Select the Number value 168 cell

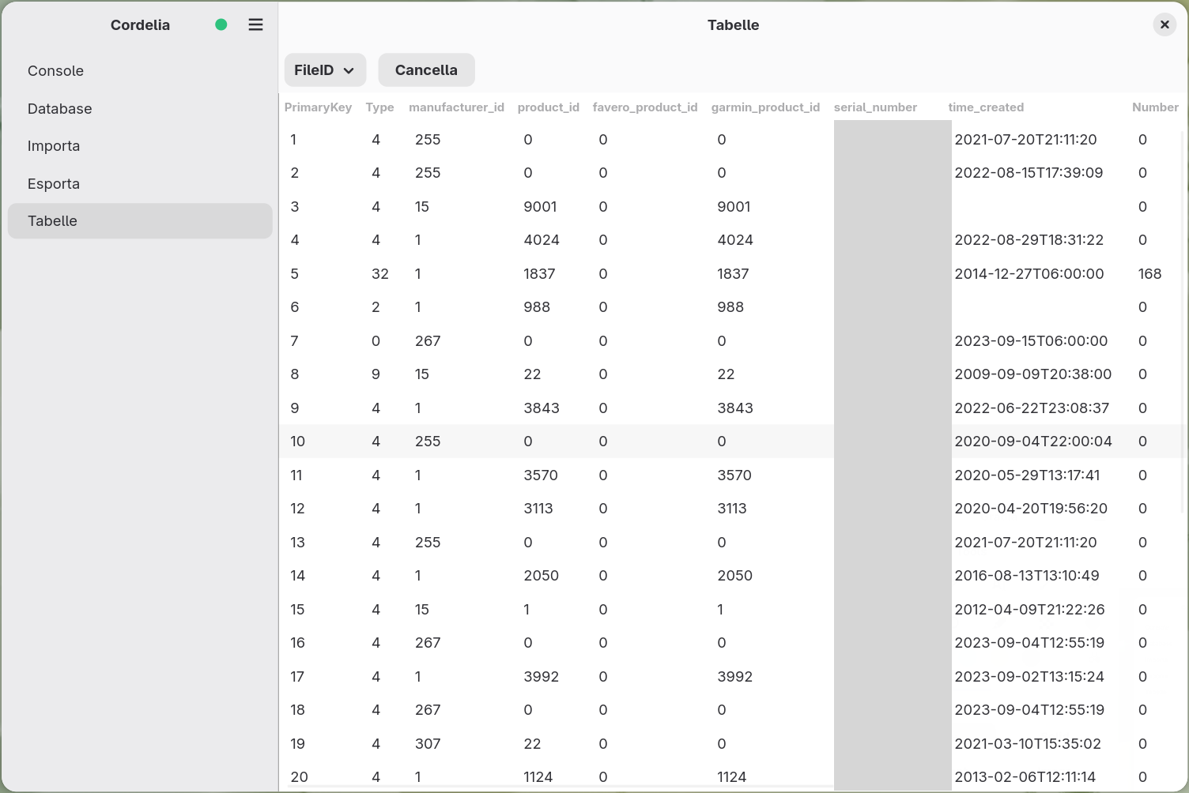(1149, 274)
